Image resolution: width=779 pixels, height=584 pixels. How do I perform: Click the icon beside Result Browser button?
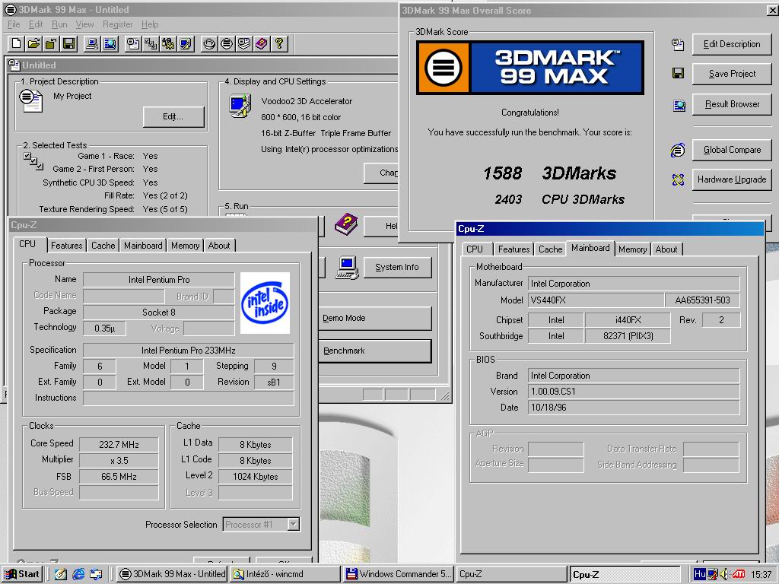(679, 105)
